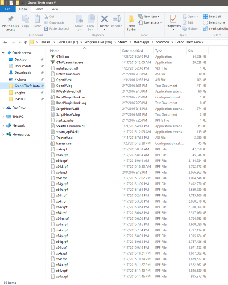Viewport: 228px width, 285px height.
Task: Select the LSPDFR quick access folder
Action: (20, 99)
